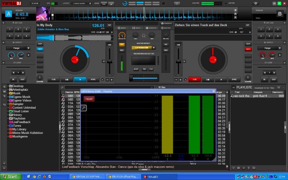Click the plus icon beside deck A effect knobs

pyautogui.click(x=28, y=55)
